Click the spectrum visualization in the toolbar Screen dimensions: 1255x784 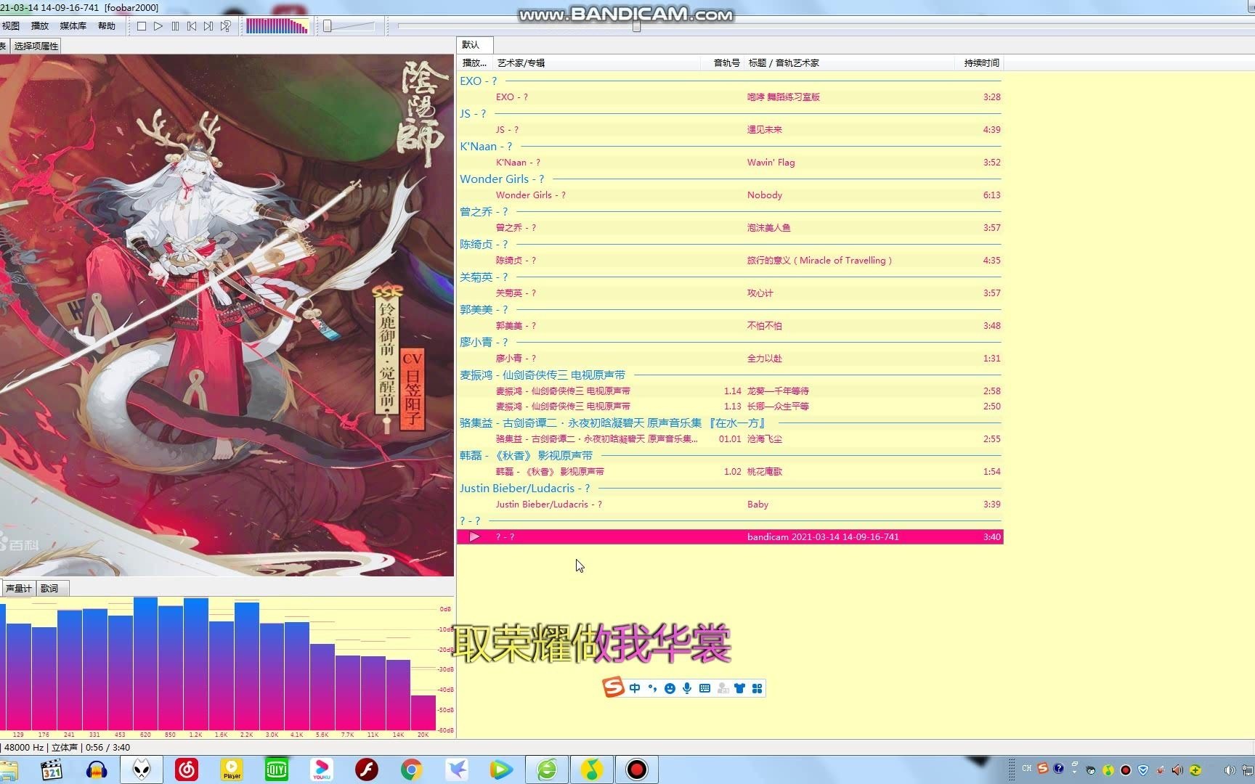pos(277,26)
